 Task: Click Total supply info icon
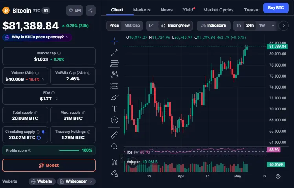pyautogui.click(x=36, y=112)
